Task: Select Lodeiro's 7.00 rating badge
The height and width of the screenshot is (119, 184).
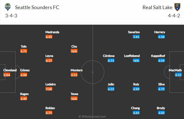Action: point(49,89)
